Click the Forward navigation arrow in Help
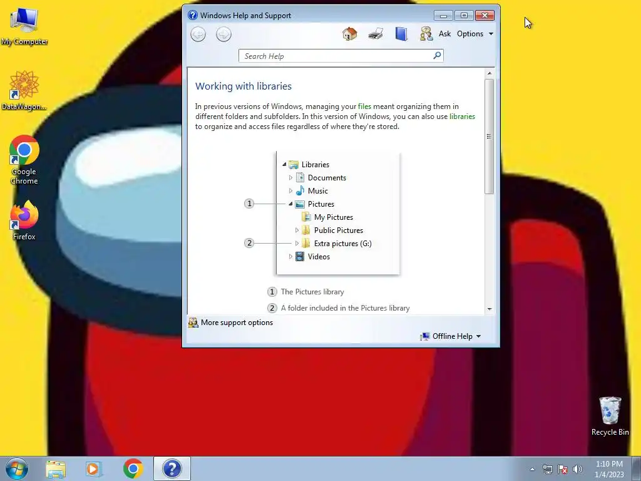The image size is (641, 481). click(223, 34)
